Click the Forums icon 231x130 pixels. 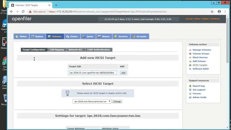tap(190, 94)
